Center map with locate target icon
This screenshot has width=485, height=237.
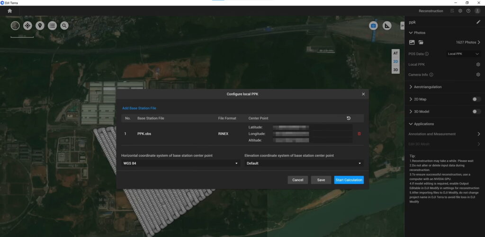pyautogui.click(x=27, y=25)
